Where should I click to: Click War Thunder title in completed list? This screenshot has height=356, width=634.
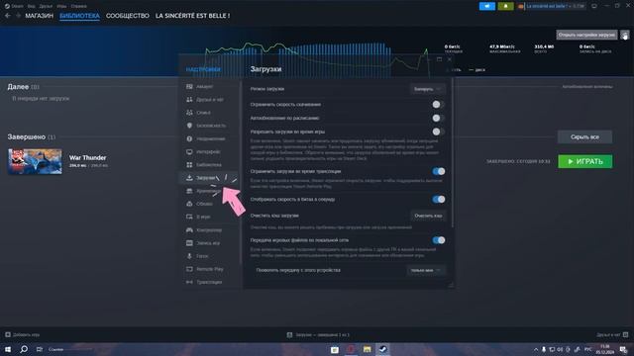[x=88, y=158]
